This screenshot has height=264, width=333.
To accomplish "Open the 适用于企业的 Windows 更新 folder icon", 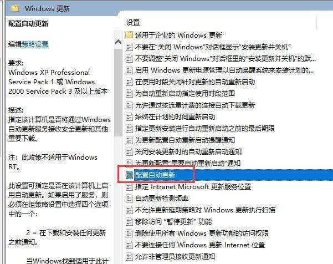I will coord(129,35).
